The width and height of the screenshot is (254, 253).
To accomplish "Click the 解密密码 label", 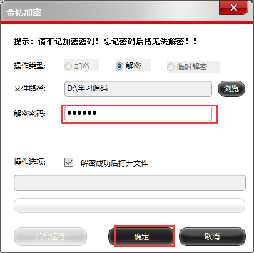I will (29, 114).
